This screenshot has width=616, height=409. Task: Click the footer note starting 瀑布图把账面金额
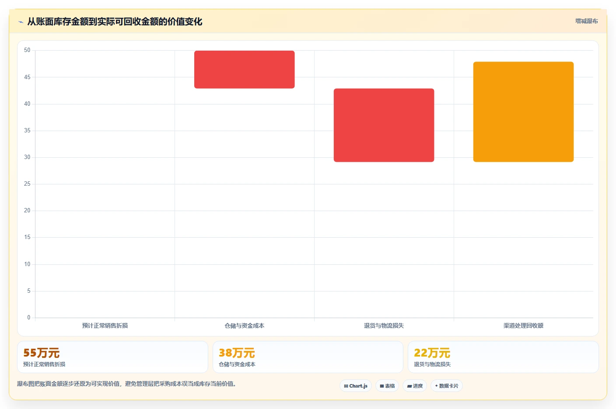click(x=126, y=384)
